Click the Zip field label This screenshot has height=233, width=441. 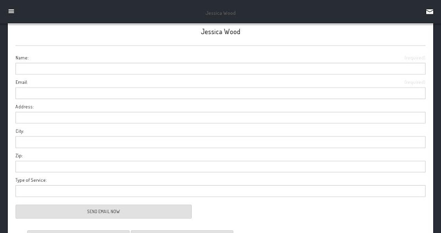coord(19,155)
